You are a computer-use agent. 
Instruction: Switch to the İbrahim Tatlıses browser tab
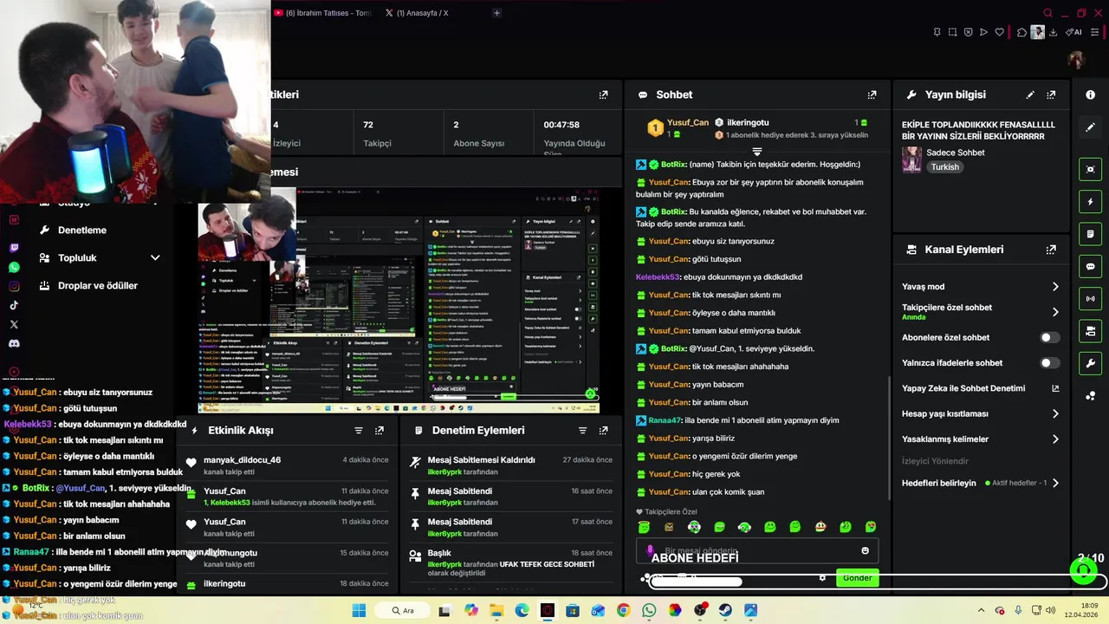tap(322, 13)
